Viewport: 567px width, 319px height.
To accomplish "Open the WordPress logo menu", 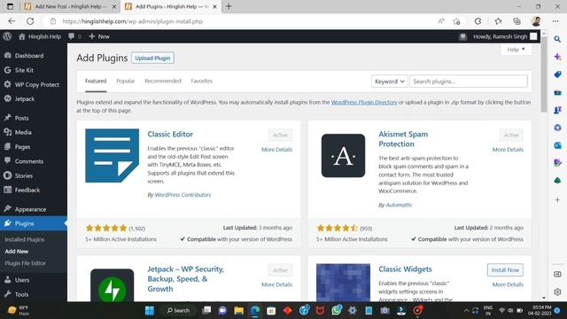I will [7, 36].
